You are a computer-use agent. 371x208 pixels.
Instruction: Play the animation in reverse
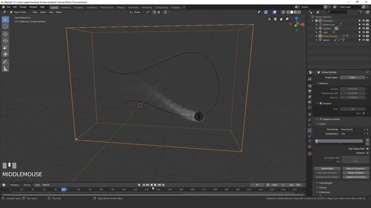coord(151,185)
